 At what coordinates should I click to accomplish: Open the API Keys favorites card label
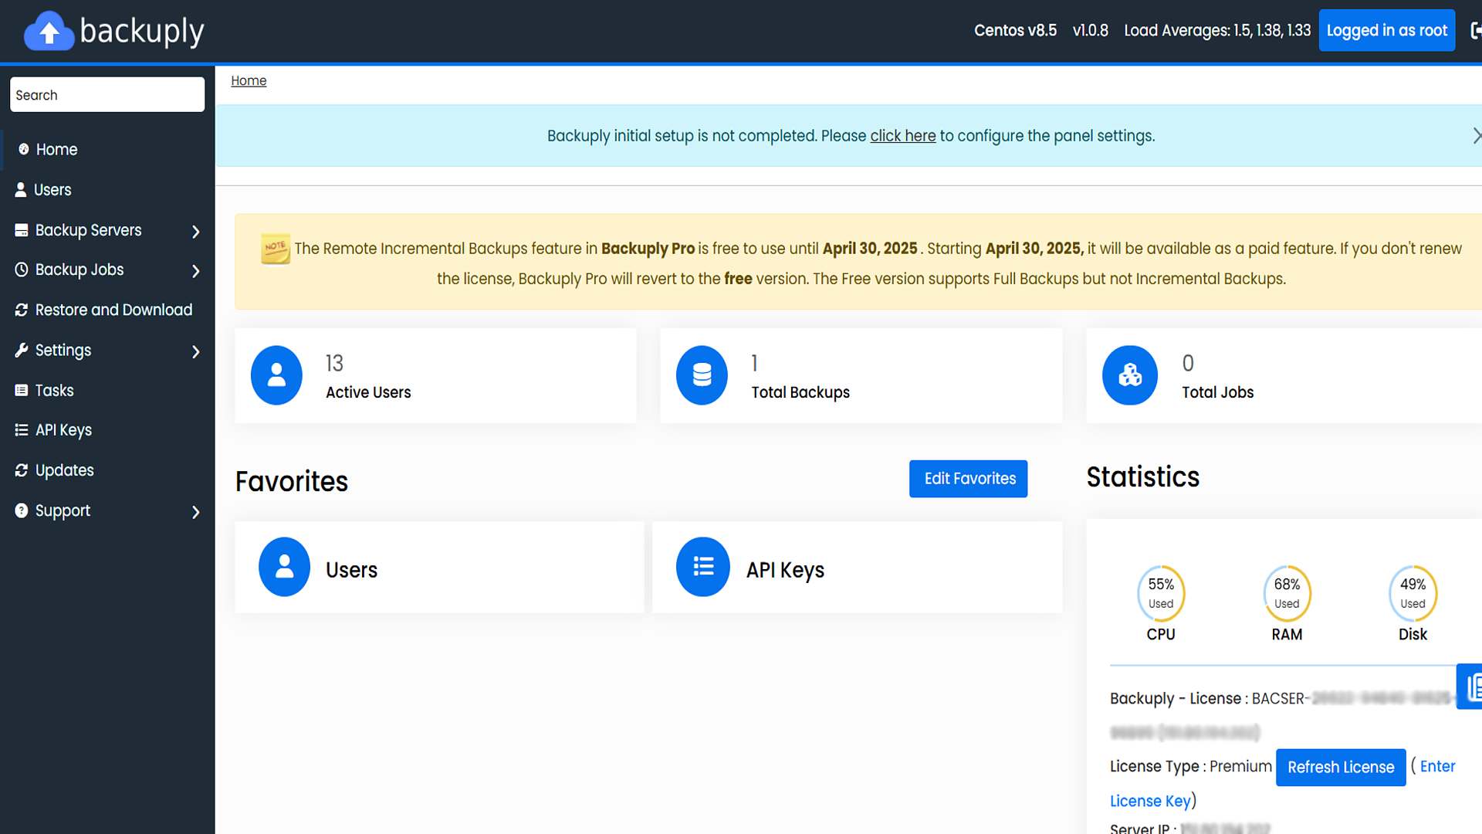(785, 570)
